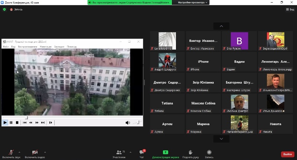
Task: Click the red Выйти leave button
Action: [287, 154]
